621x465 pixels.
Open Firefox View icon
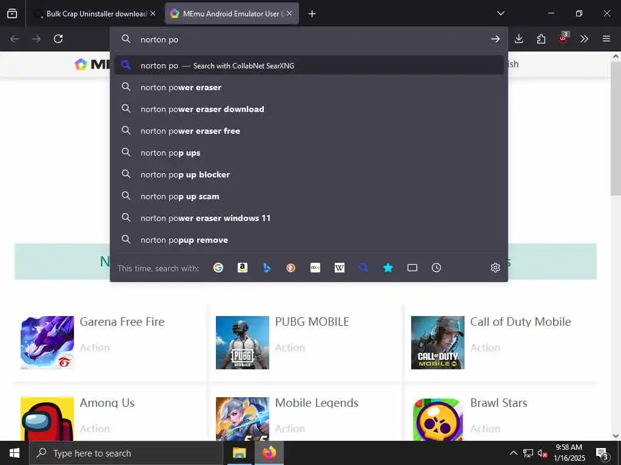click(12, 13)
